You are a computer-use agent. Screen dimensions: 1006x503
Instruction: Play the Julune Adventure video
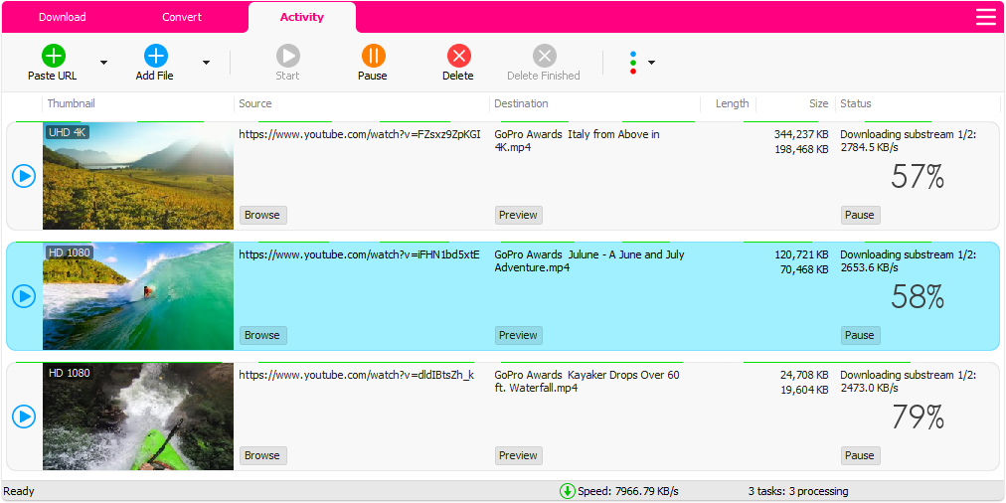24,296
